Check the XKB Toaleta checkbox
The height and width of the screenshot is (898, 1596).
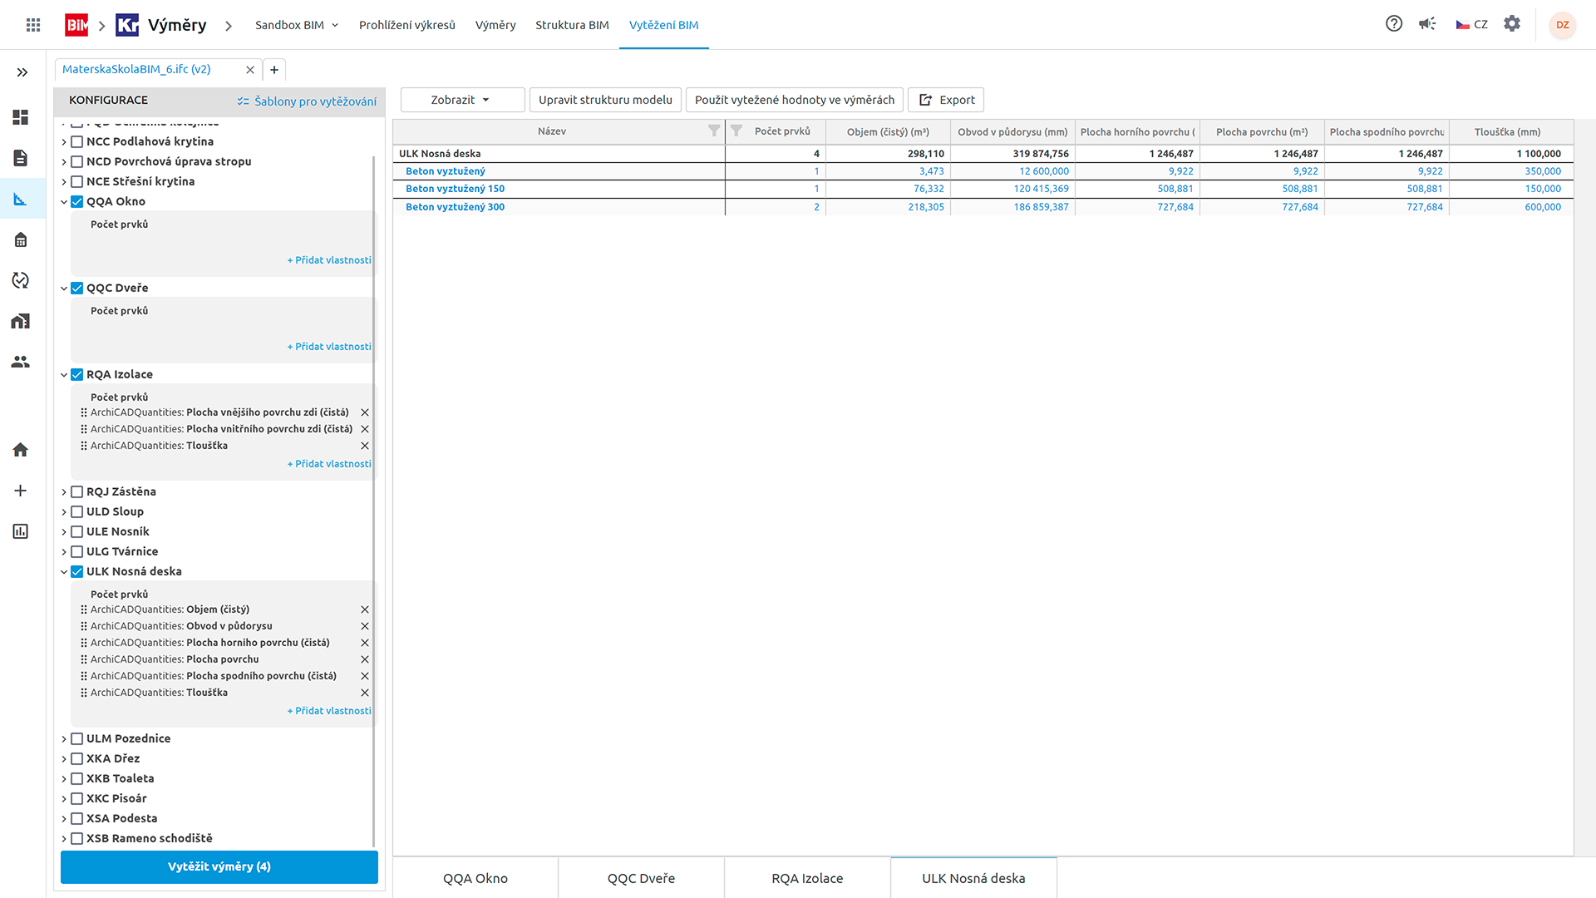coord(77,778)
